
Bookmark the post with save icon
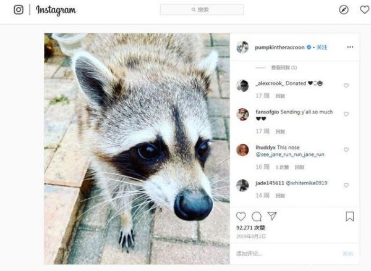349,216
